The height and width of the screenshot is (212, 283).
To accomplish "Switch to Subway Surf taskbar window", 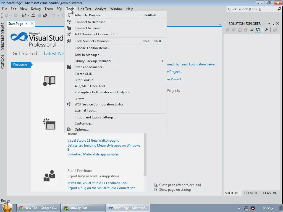I will [x=83, y=208].
